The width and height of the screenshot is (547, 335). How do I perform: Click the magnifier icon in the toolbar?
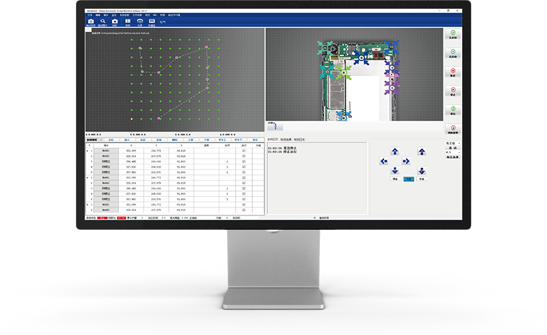pos(103,22)
